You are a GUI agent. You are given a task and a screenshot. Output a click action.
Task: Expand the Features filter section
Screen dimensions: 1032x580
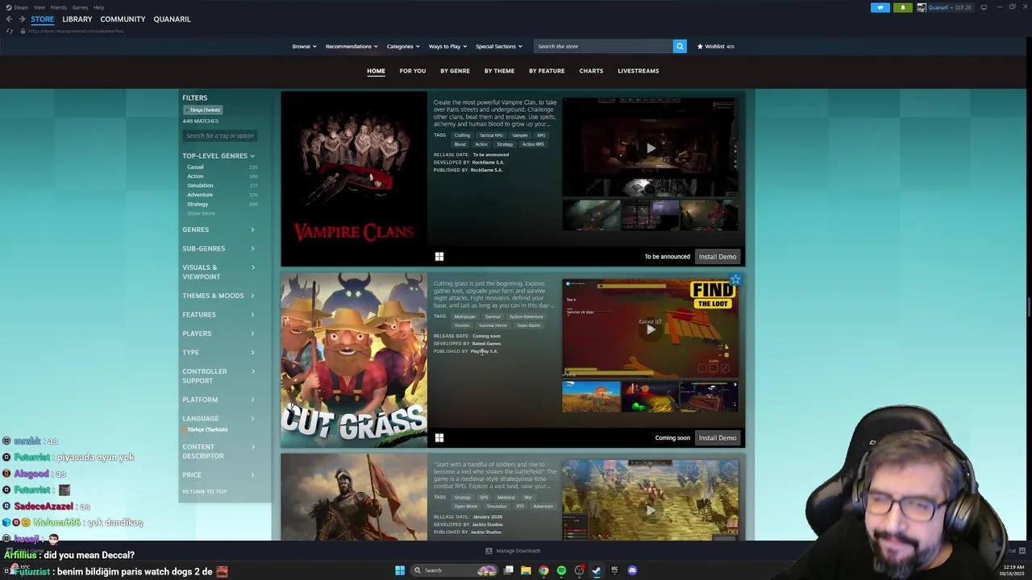tap(218, 314)
